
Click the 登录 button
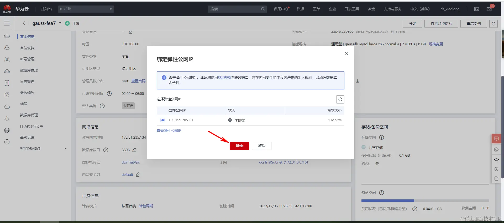pyautogui.click(x=412, y=24)
